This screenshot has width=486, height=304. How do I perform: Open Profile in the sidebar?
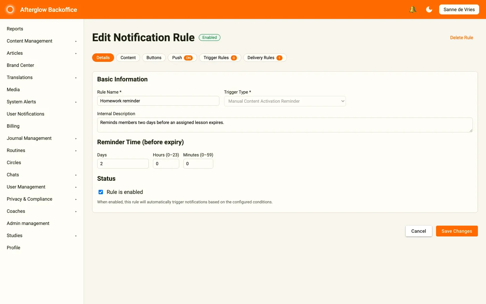coord(42,248)
